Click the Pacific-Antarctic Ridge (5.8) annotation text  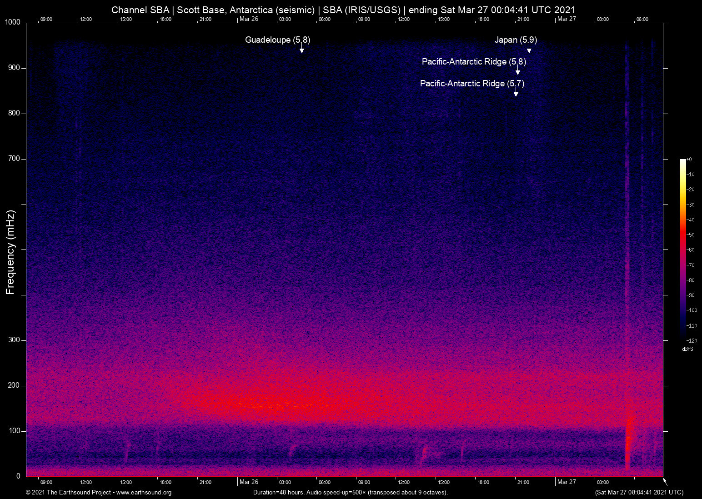(474, 62)
